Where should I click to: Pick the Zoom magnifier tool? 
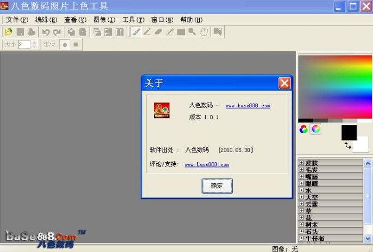pyautogui.click(x=192, y=32)
